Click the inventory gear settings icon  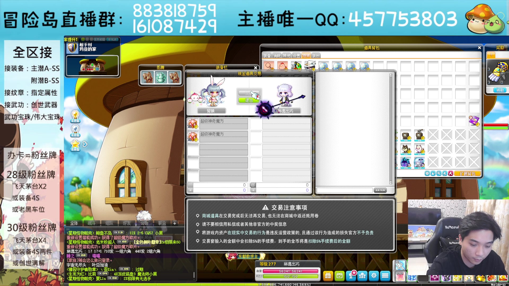pyautogui.click(x=427, y=174)
